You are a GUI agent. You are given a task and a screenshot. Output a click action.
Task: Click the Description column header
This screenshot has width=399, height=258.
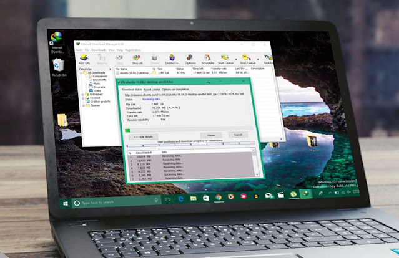(257, 69)
